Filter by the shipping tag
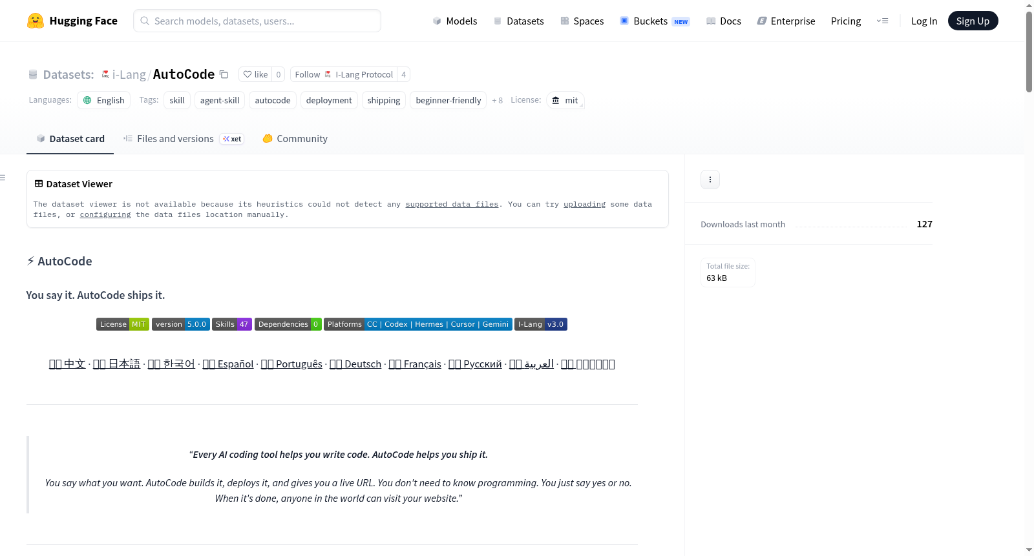 coord(384,100)
